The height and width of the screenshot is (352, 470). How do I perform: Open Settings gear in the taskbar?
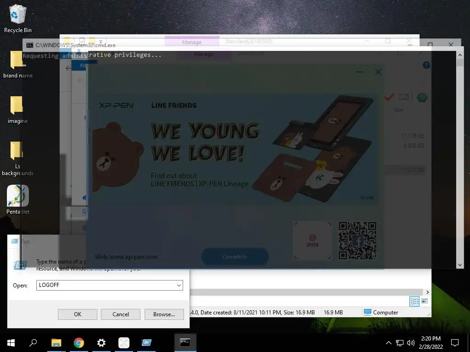101,342
